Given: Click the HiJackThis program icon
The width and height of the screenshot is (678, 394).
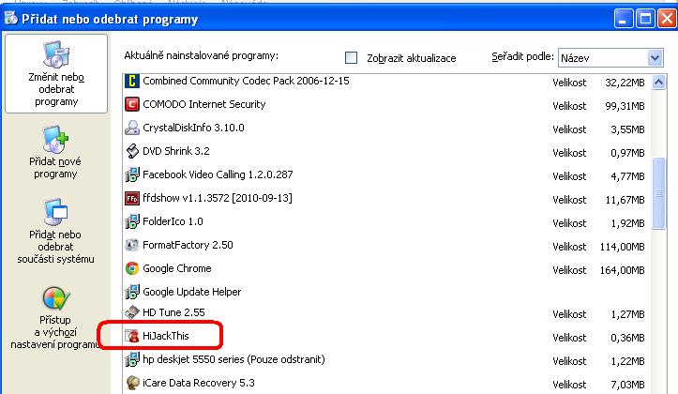Looking at the screenshot, I should pyautogui.click(x=132, y=336).
